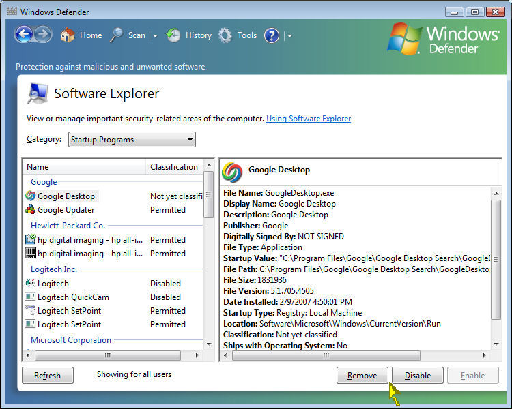This screenshot has width=512, height=409.
Task: Click the greyed Forward arrow button
Action: [43, 34]
